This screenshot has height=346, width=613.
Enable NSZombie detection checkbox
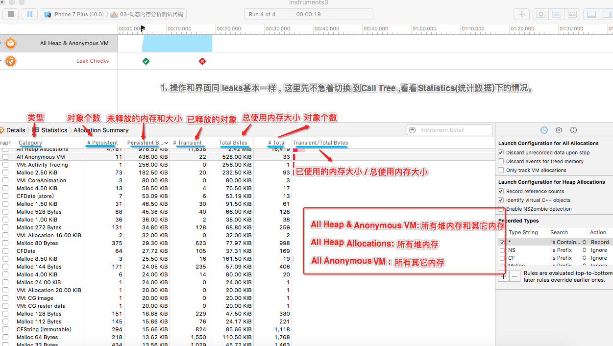(501, 209)
